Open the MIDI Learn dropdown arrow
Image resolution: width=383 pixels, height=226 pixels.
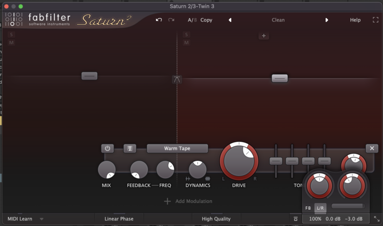[x=42, y=219]
